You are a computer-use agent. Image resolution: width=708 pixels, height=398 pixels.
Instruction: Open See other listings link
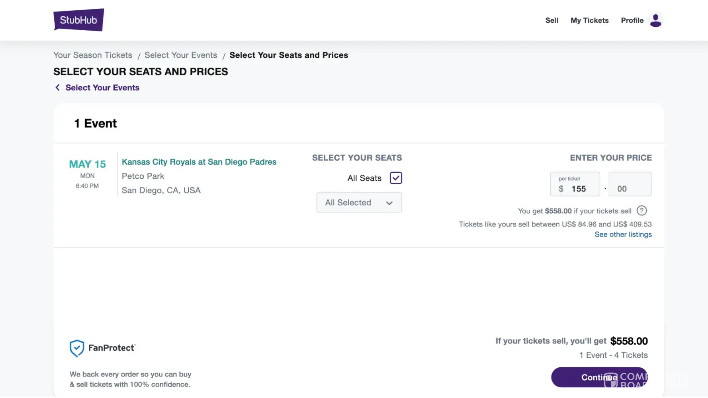click(x=623, y=234)
